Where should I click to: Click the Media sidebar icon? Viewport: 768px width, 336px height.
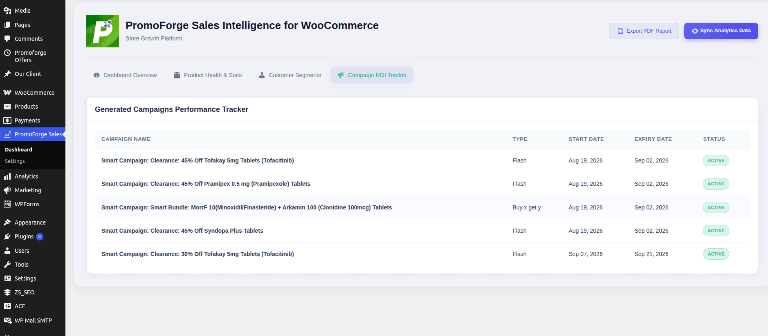(7, 11)
